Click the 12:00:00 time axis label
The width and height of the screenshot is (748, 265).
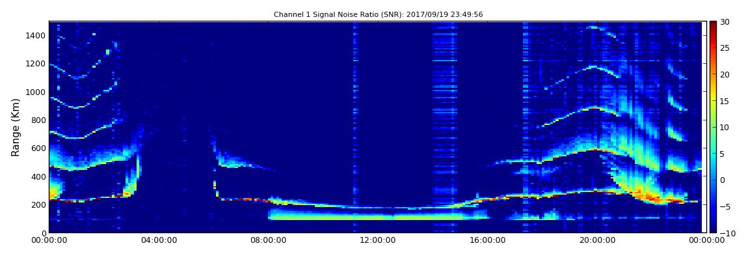(377, 240)
